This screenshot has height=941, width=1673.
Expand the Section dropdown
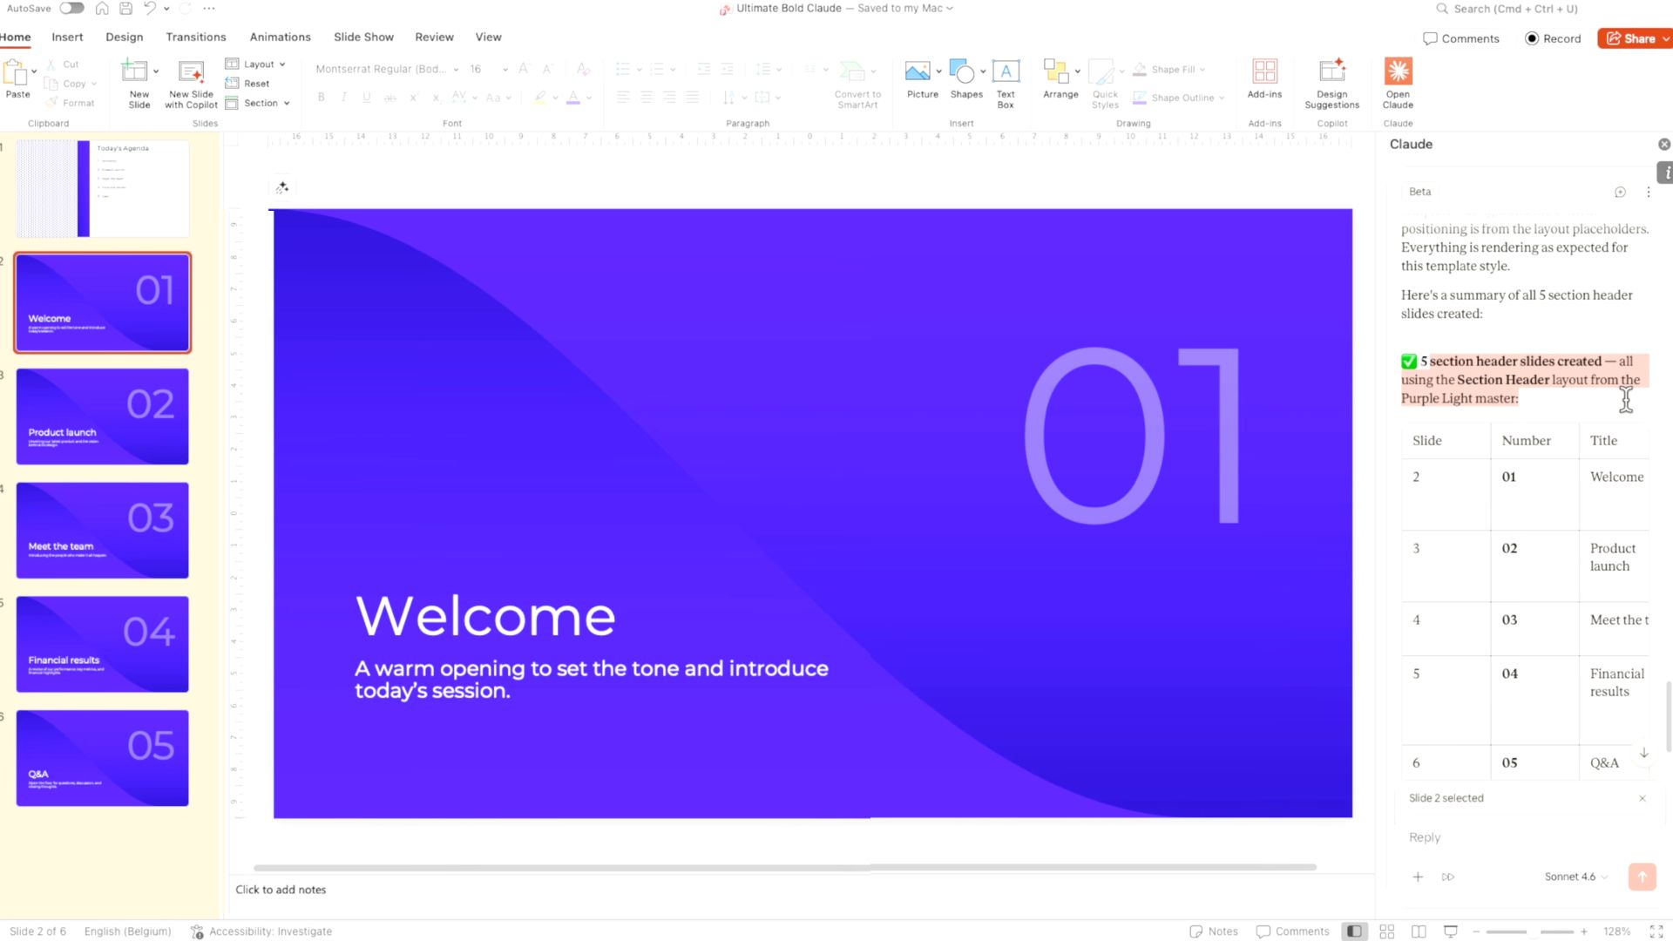pos(261,103)
